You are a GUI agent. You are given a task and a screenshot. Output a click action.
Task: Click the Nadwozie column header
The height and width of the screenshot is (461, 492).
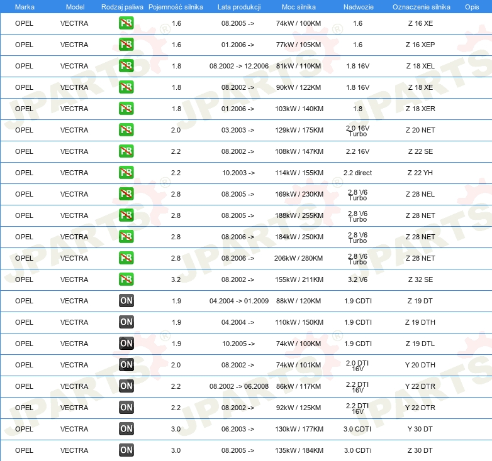tap(359, 7)
